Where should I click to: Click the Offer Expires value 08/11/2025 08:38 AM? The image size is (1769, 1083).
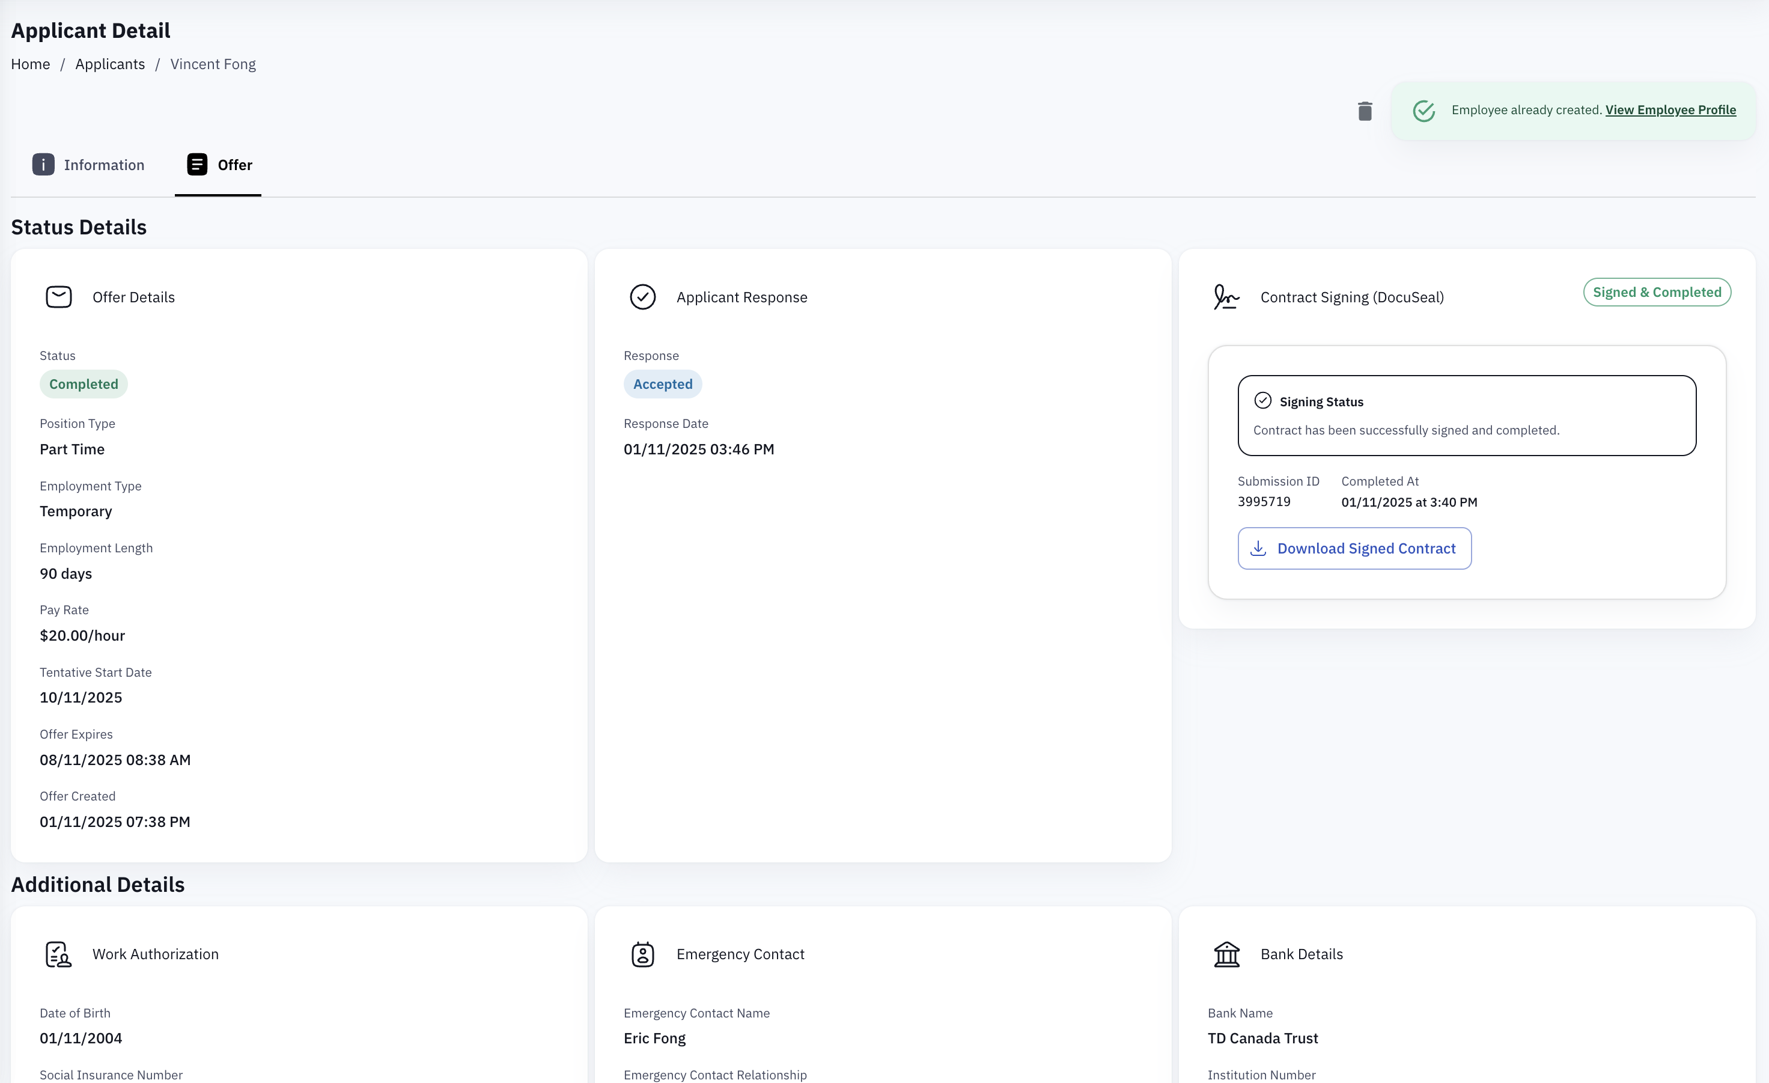coord(115,760)
